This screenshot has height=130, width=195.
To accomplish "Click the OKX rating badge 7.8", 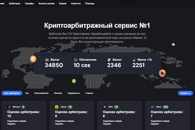I will (x=116, y=107).
